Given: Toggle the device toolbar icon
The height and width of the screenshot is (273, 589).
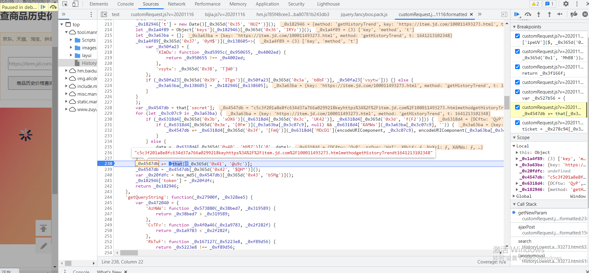Looking at the screenshot, I should [75, 4].
